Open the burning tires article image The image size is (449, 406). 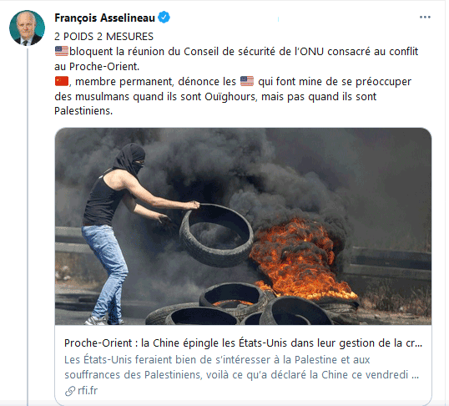click(x=243, y=226)
